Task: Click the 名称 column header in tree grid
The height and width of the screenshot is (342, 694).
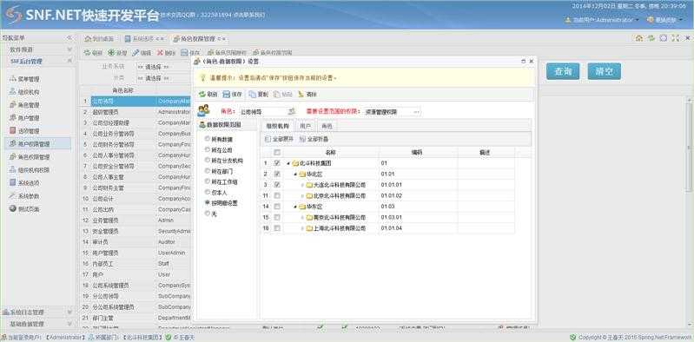Action: pyautogui.click(x=331, y=152)
